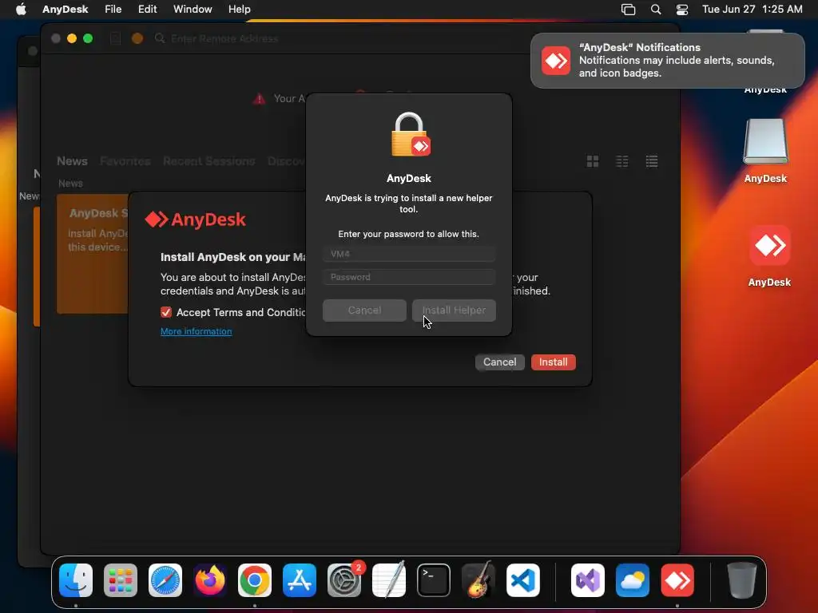Open GarageBand from the Dock
The image size is (818, 613).
478,580
